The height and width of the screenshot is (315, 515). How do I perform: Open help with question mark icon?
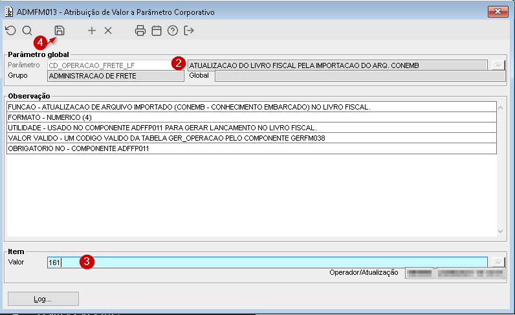coord(173,30)
